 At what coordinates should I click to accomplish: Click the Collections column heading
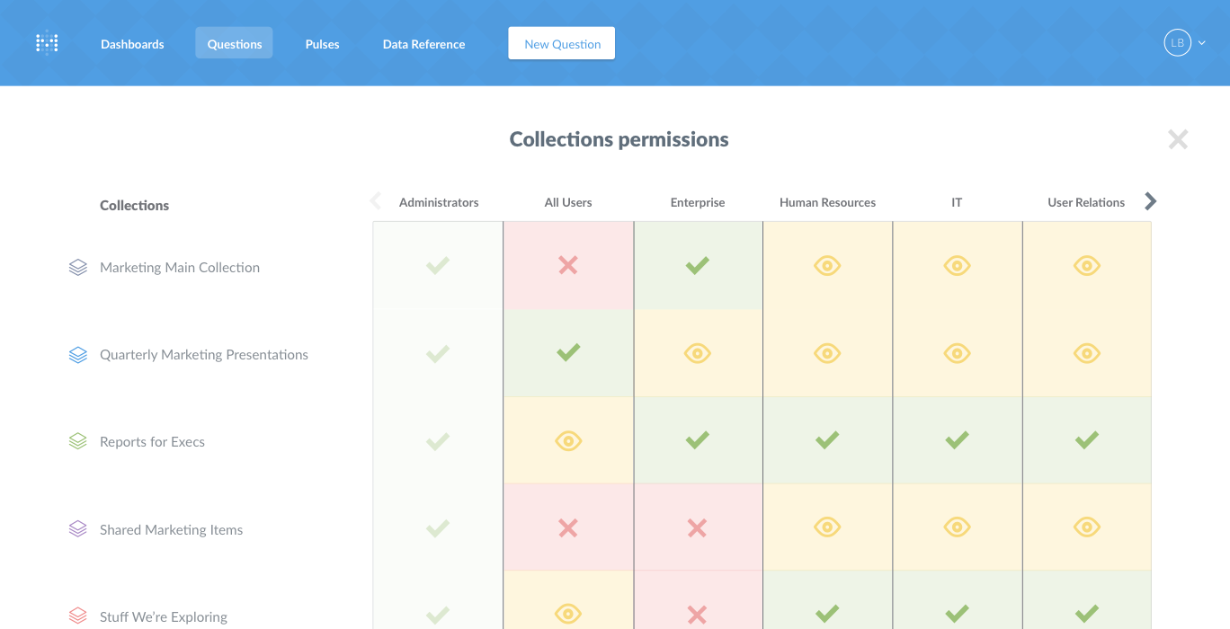(x=134, y=205)
